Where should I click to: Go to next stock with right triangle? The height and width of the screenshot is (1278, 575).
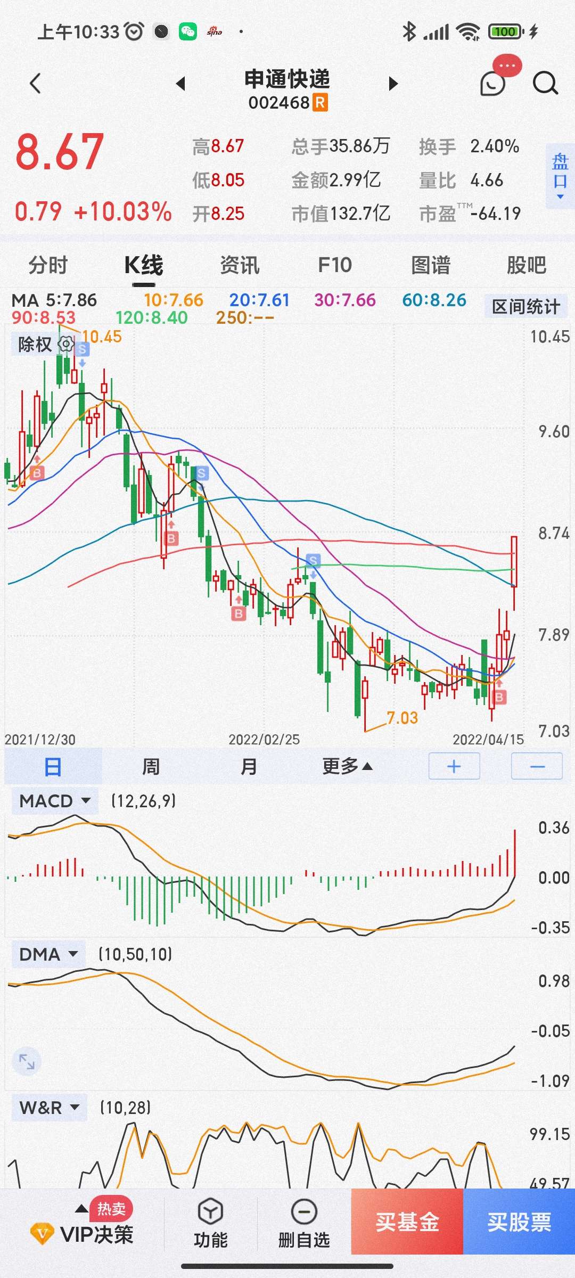point(393,84)
